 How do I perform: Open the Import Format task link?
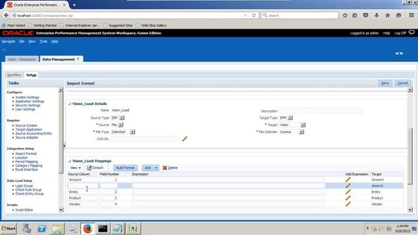pyautogui.click(x=26, y=154)
